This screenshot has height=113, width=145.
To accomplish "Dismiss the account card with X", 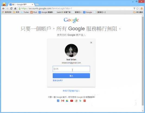I will click(x=91, y=42).
